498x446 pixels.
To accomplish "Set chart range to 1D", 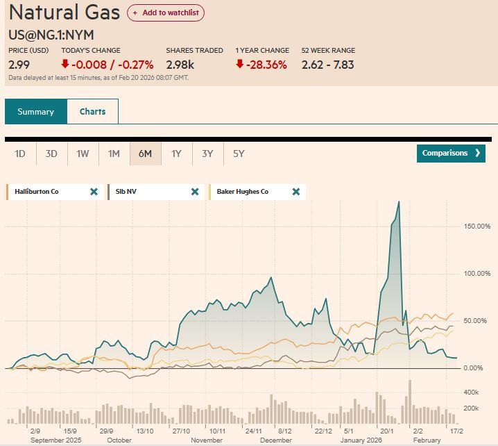I will click(x=20, y=154).
